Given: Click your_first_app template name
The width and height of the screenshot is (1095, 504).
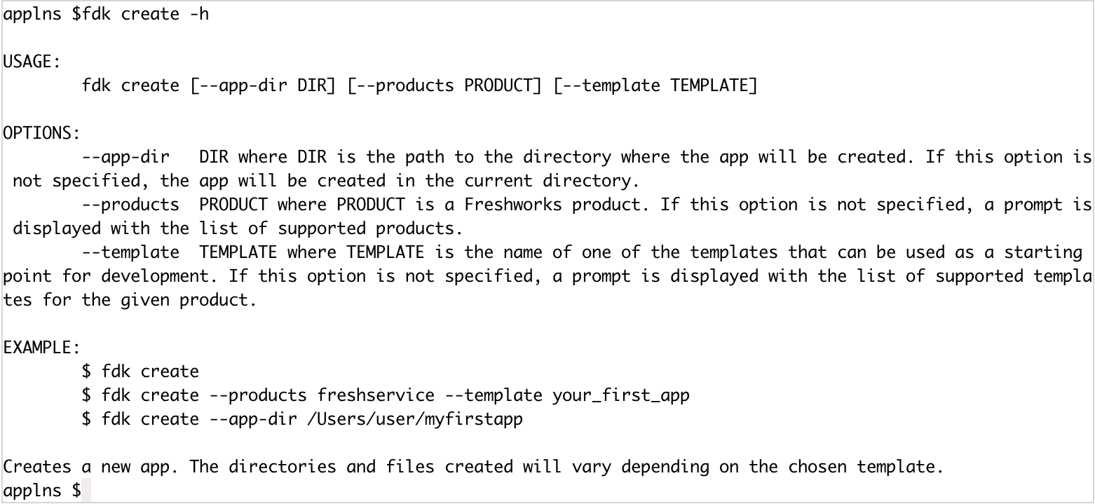Looking at the screenshot, I should coord(621,395).
